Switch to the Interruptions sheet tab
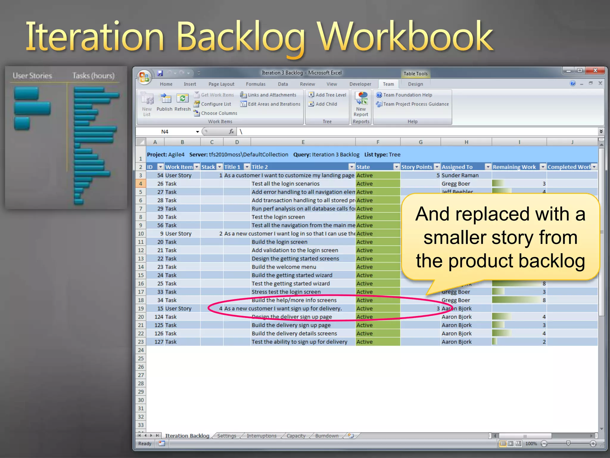This screenshot has width=610, height=458. (262, 436)
